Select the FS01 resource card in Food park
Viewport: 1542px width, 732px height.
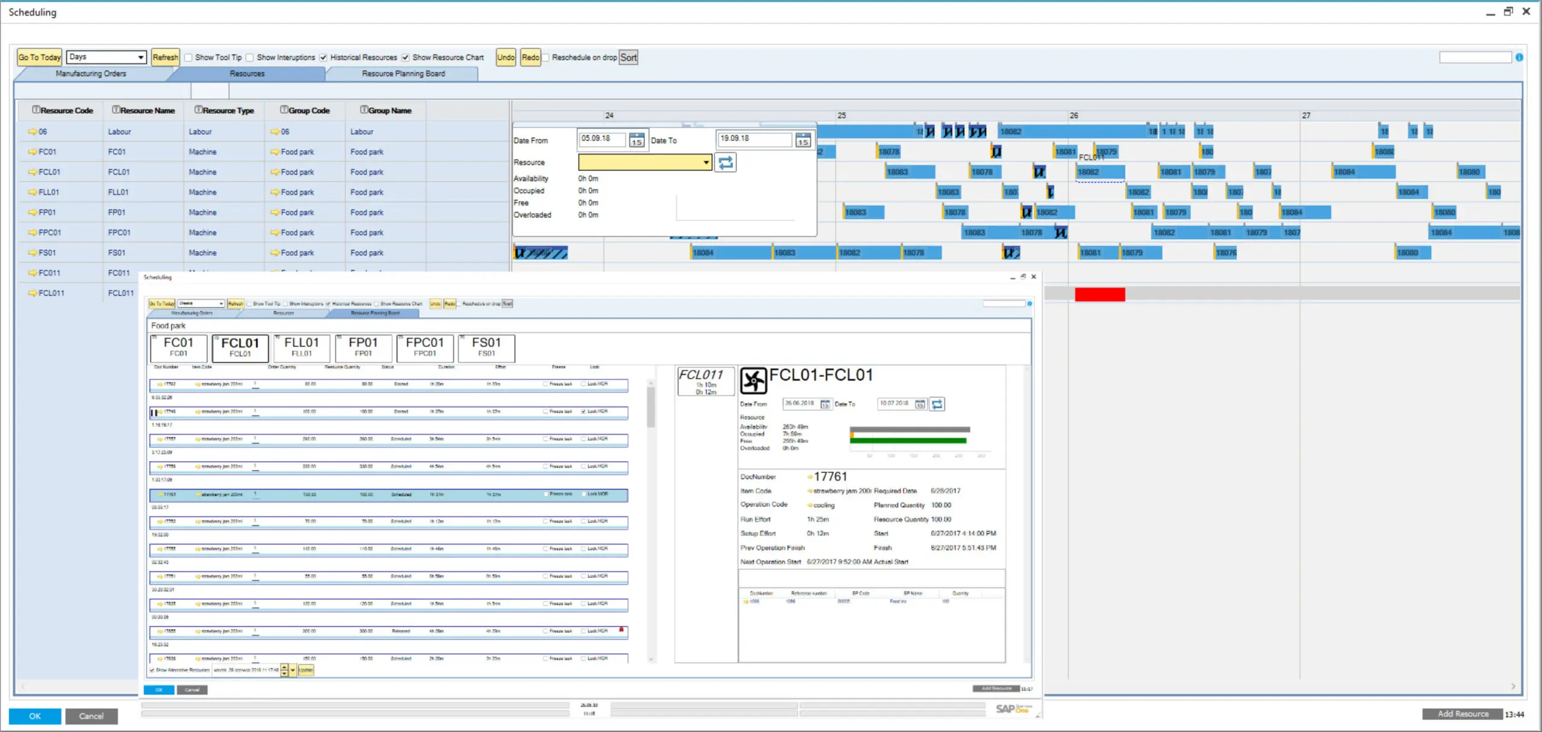485,348
